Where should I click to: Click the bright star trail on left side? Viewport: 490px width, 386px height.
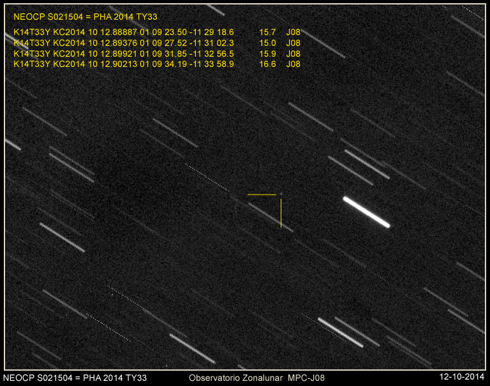tap(62, 237)
